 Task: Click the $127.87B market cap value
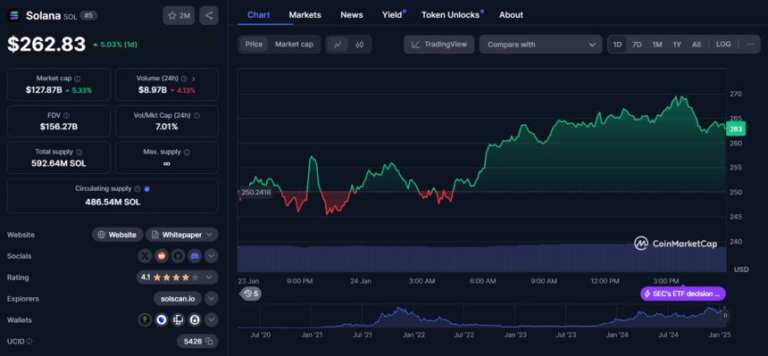44,90
